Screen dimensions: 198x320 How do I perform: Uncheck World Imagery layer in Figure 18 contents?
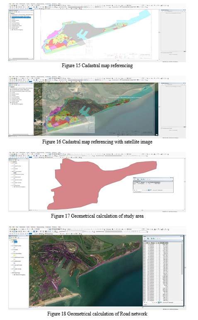tap(14, 275)
